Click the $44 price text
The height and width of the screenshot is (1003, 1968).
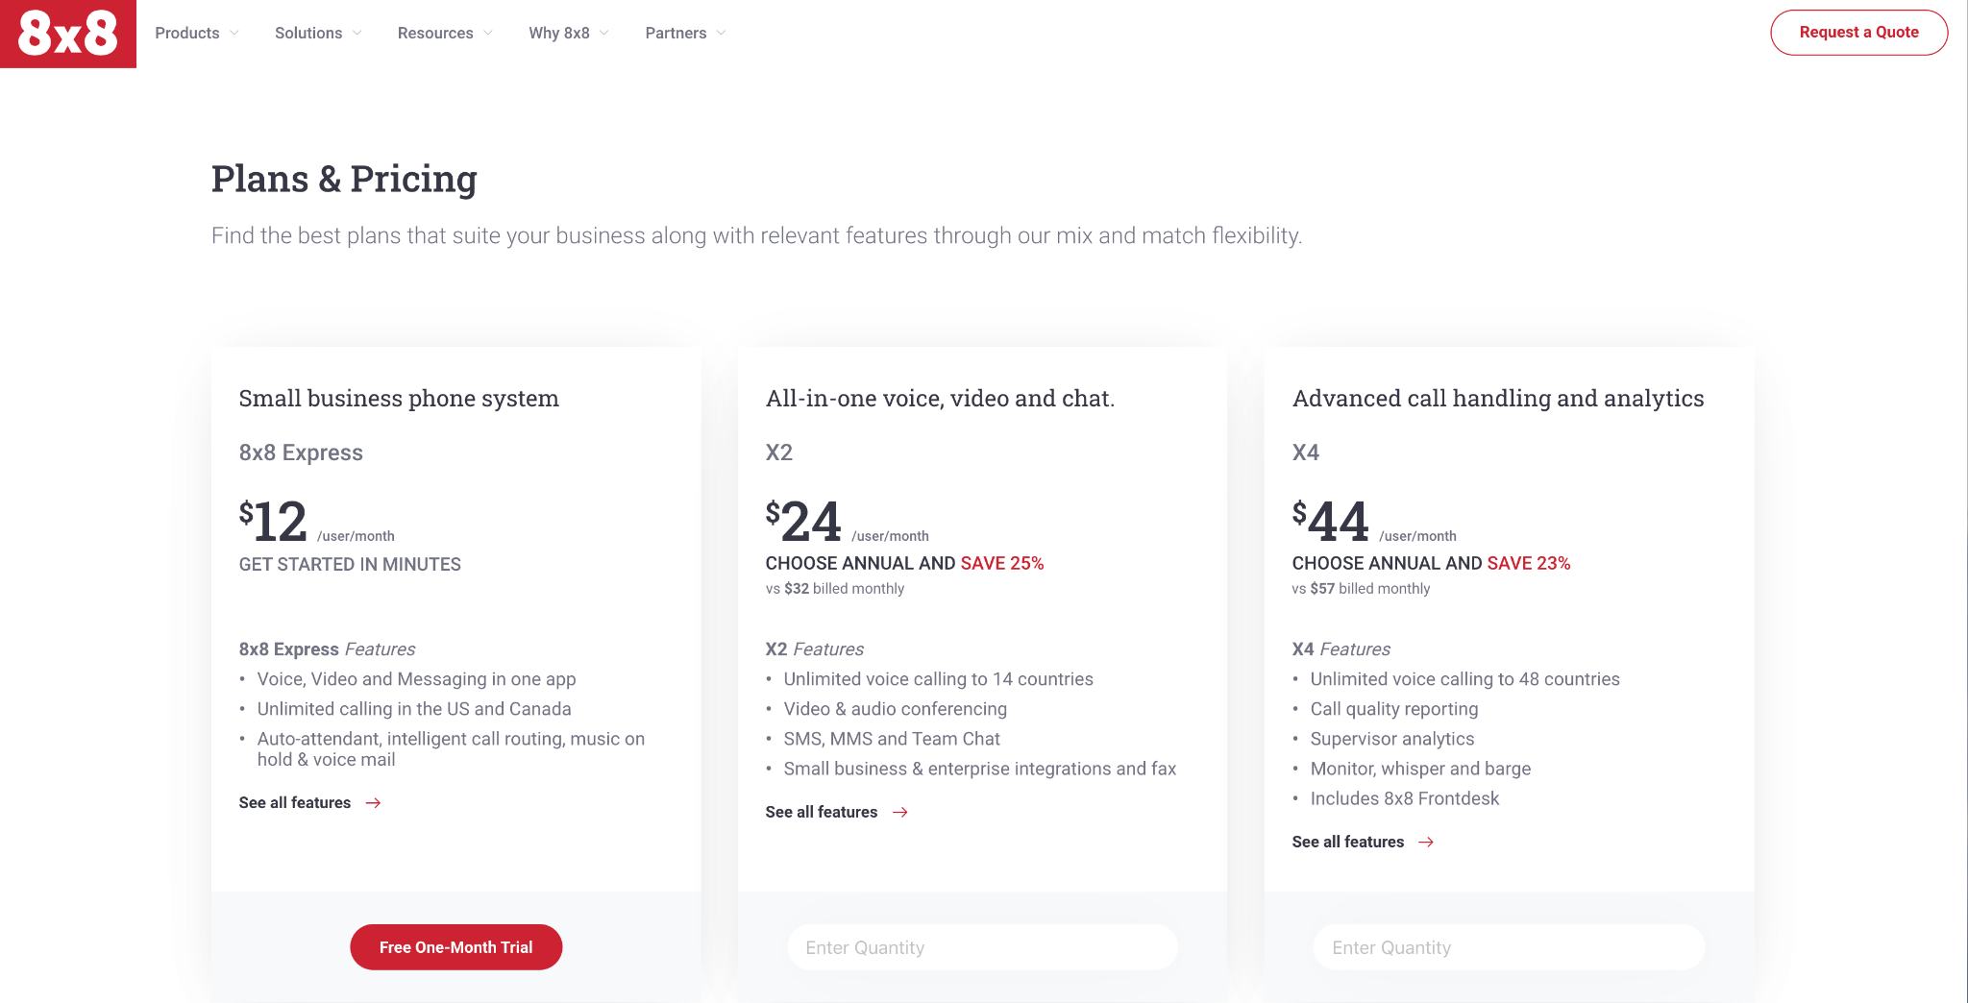coord(1330,522)
